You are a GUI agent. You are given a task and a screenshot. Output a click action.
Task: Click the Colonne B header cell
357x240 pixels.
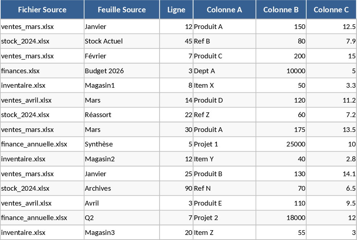tap(281, 10)
